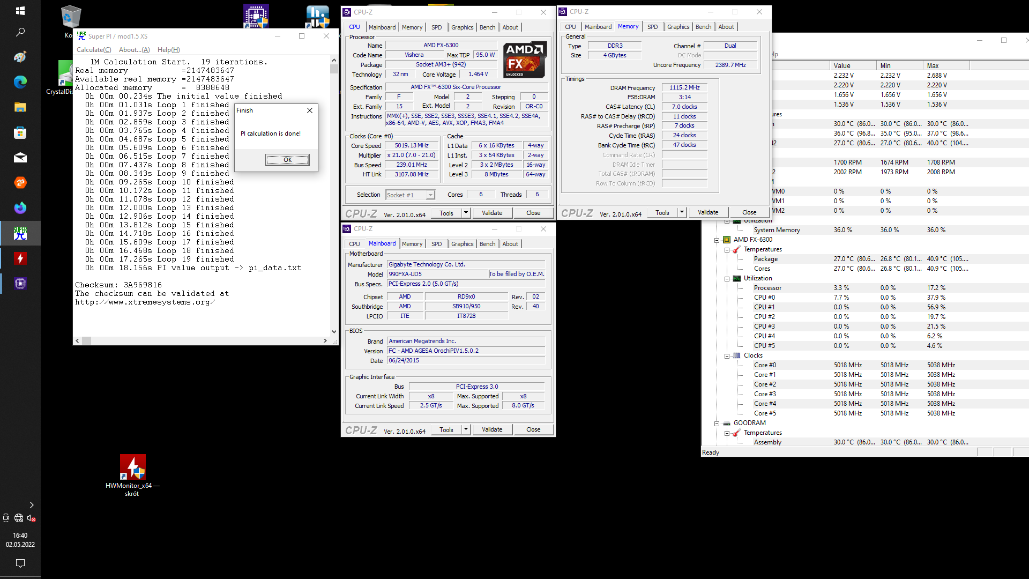
Task: Open the Windows Start menu
Action: pos(20,11)
